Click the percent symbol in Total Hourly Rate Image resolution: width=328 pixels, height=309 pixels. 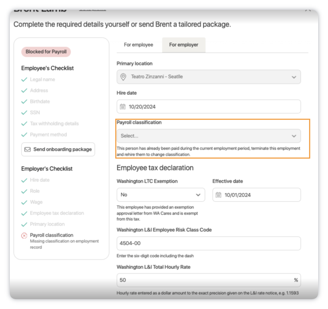point(296,280)
